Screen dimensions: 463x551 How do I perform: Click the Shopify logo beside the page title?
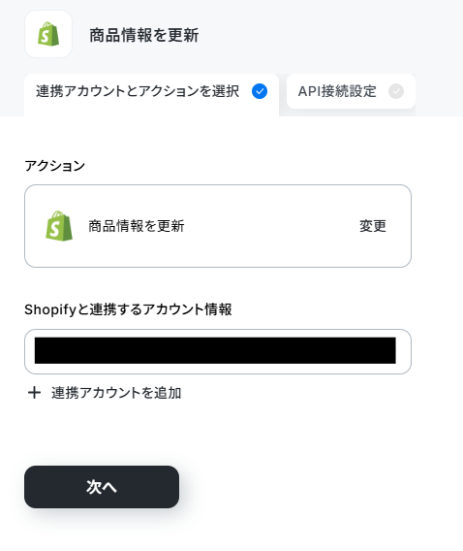[48, 34]
